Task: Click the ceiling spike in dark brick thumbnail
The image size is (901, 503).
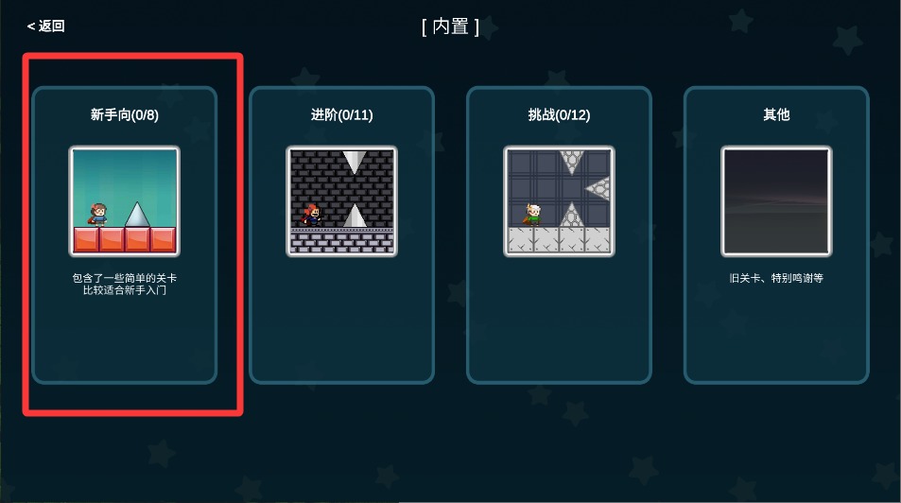Action: click(x=354, y=162)
